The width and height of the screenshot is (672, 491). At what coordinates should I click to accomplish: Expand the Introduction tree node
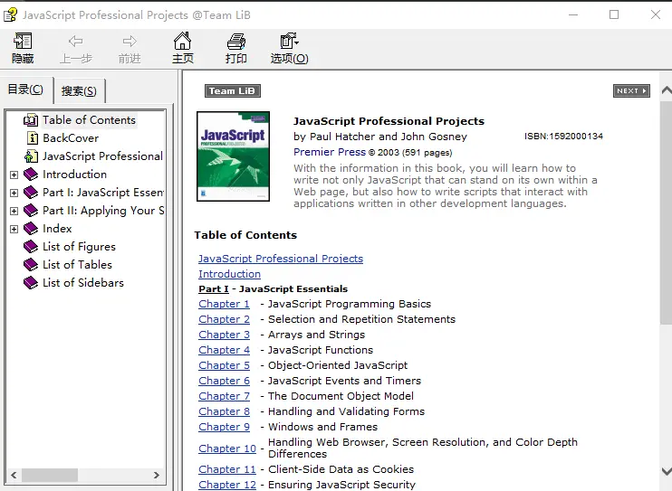14,175
